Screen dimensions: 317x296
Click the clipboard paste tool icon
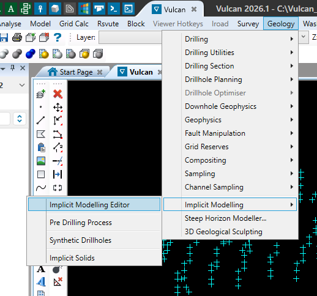point(41,147)
